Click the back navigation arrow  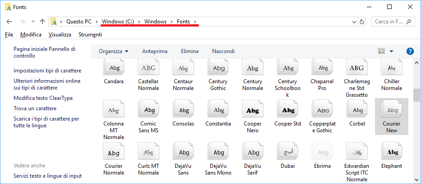tap(9, 22)
